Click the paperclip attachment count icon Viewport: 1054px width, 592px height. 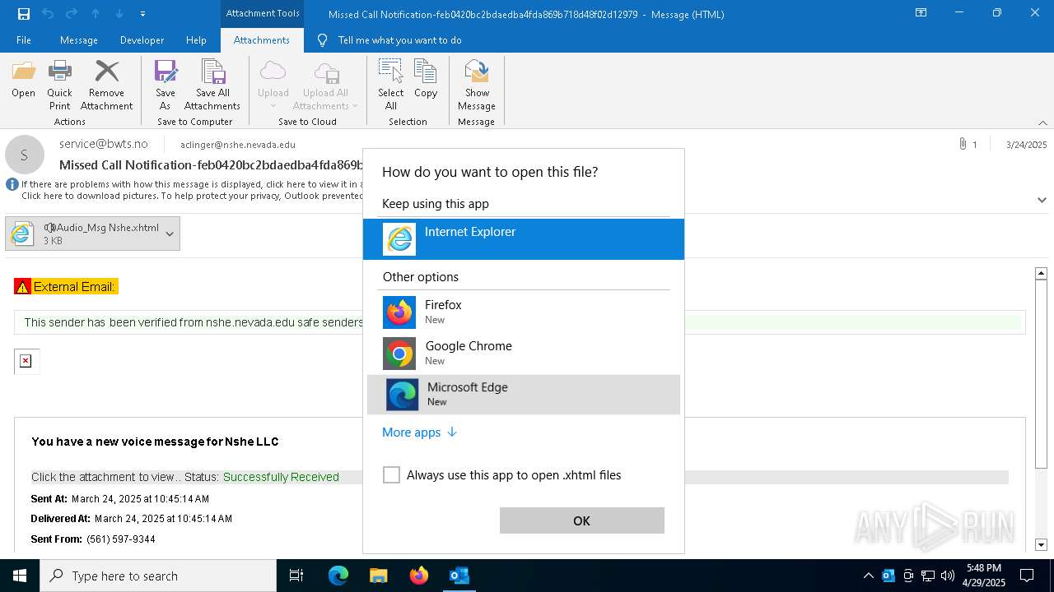tap(962, 144)
